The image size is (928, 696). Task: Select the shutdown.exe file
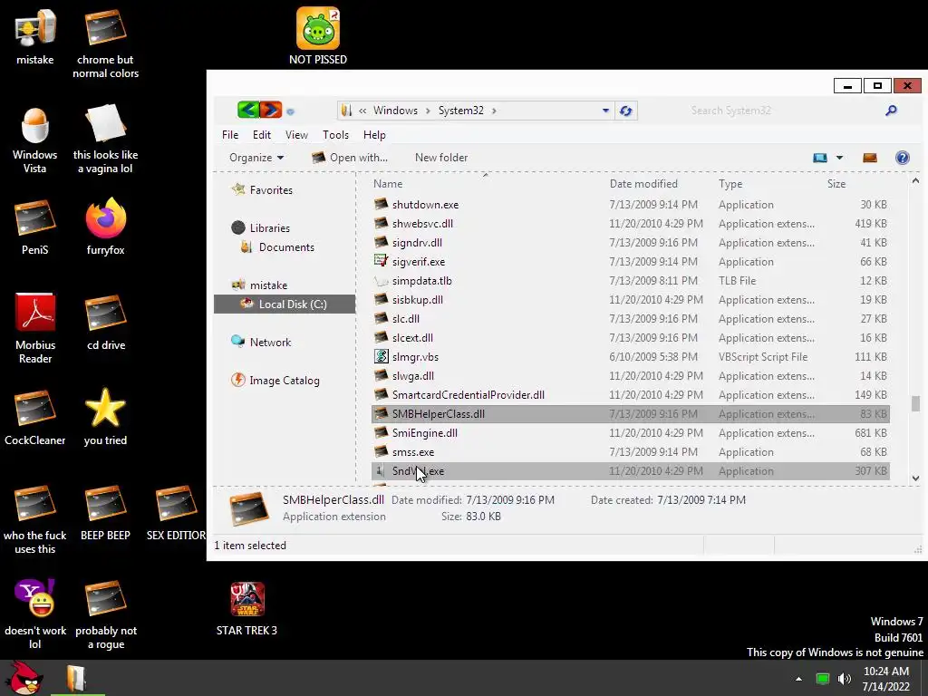click(631, 205)
